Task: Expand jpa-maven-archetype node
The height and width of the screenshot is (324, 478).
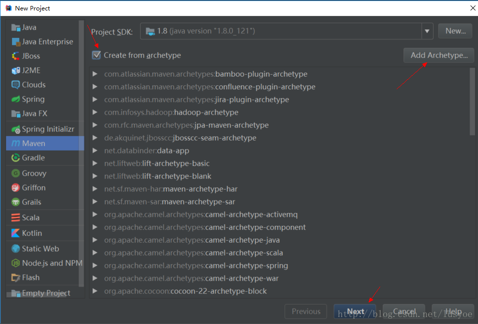Action: (x=95, y=125)
